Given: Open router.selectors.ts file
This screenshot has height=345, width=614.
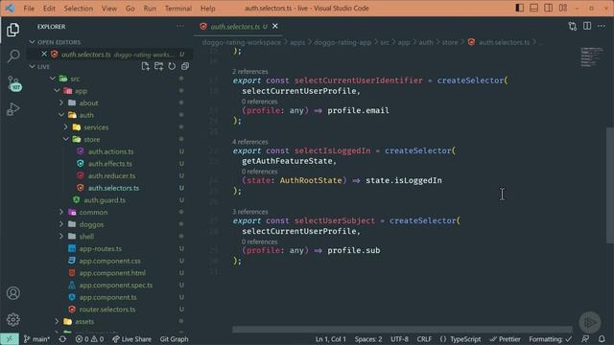Looking at the screenshot, I should click(107, 309).
